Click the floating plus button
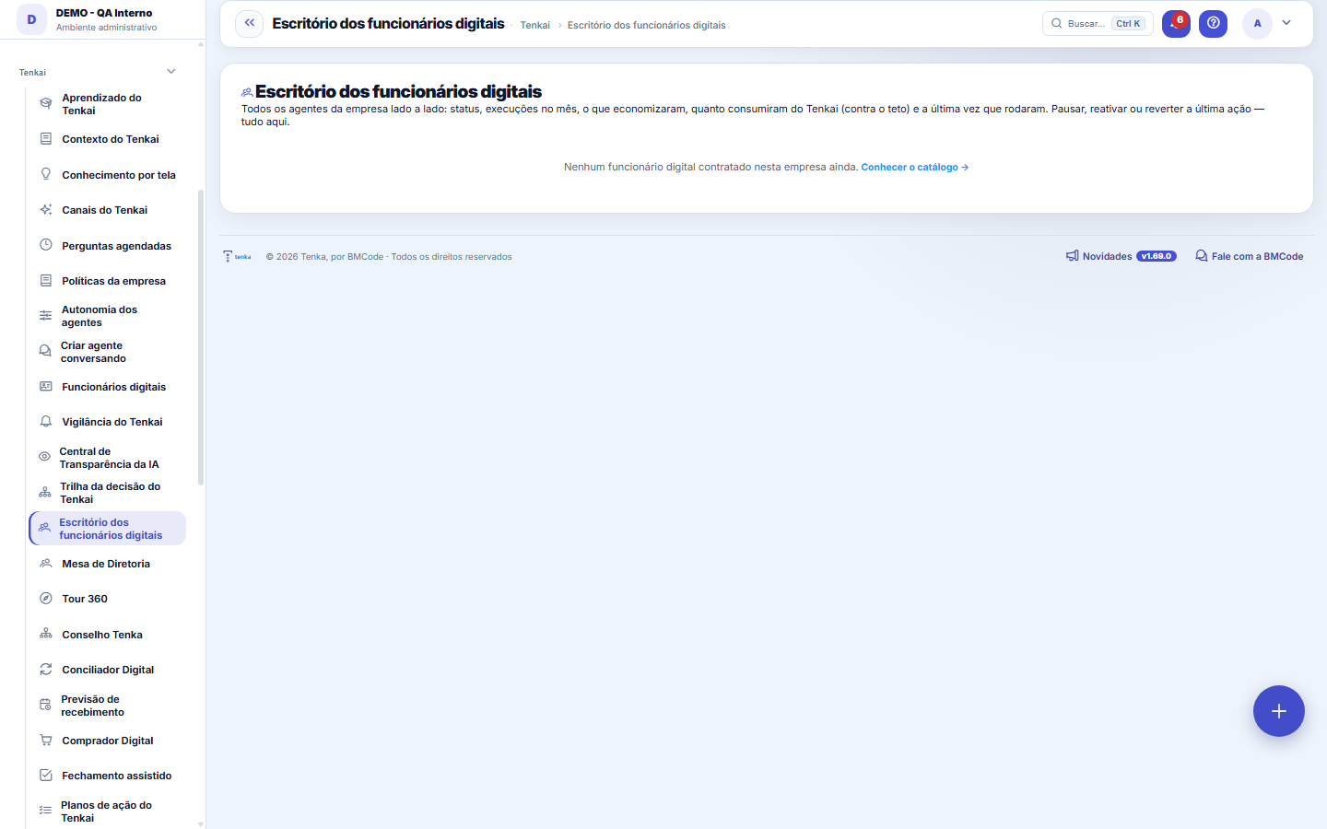Image resolution: width=1327 pixels, height=829 pixels. (x=1279, y=711)
